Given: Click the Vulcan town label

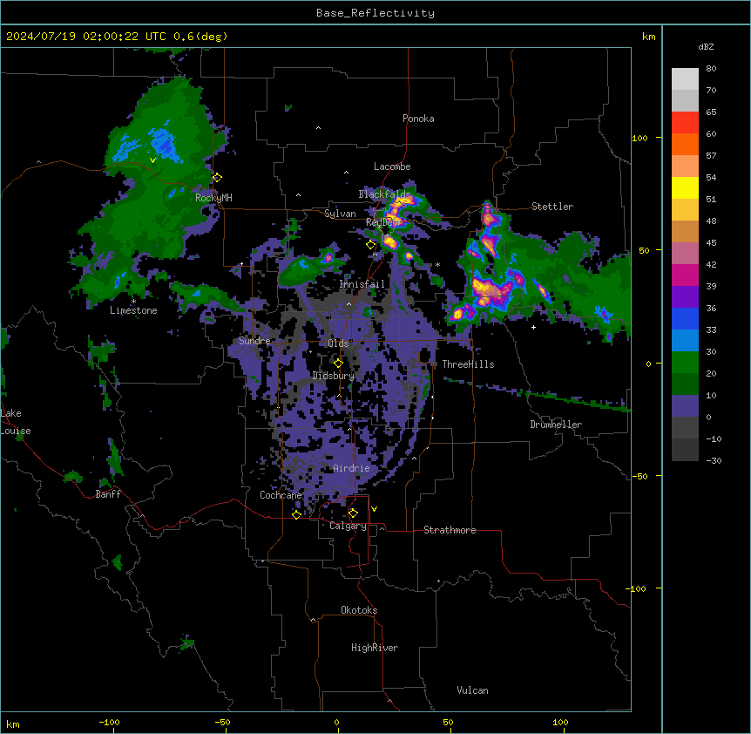Looking at the screenshot, I should click(x=473, y=690).
